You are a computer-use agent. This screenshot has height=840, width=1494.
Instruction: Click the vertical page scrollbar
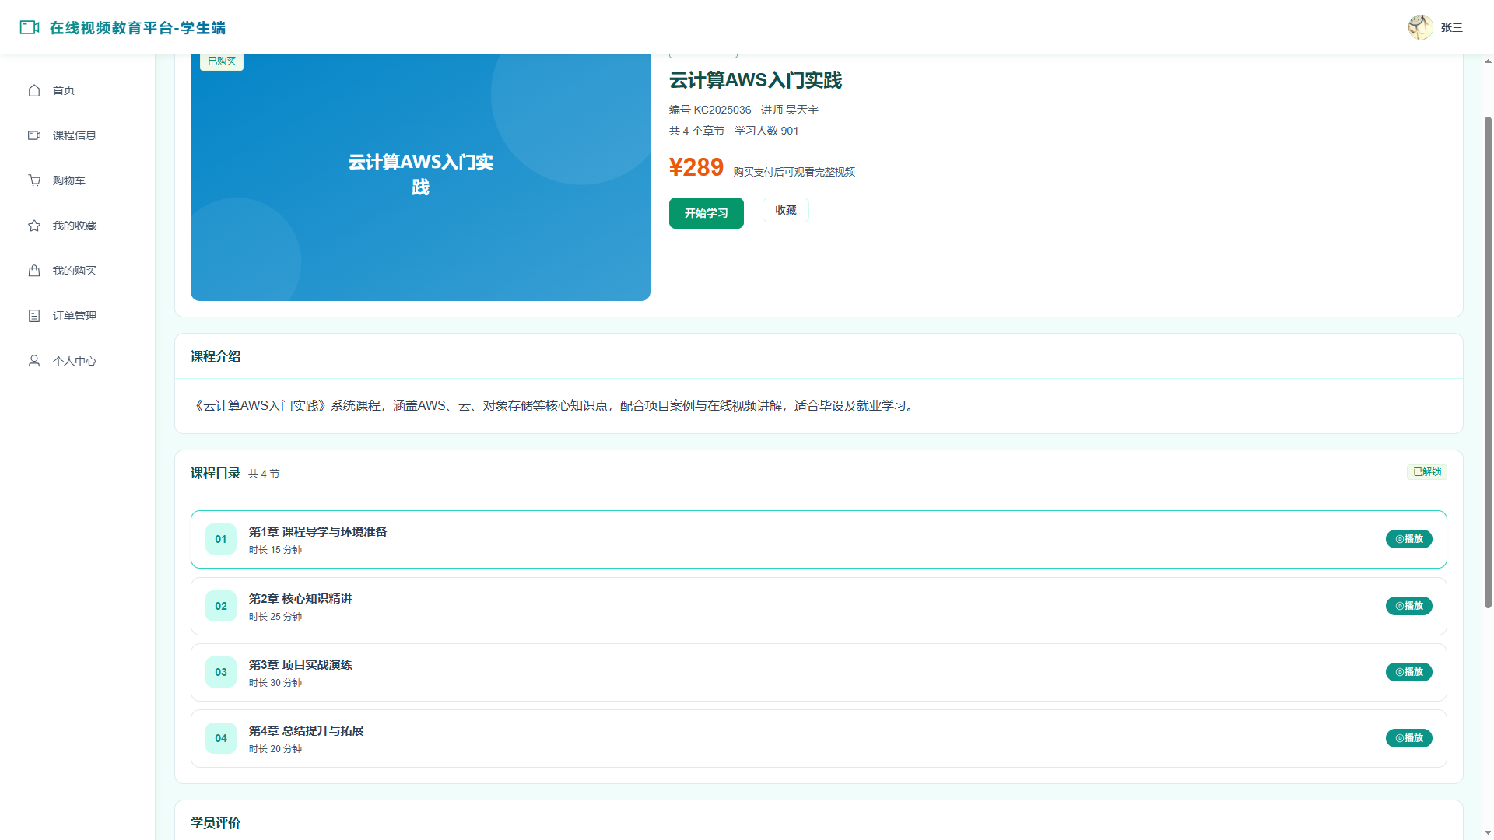(x=1488, y=362)
